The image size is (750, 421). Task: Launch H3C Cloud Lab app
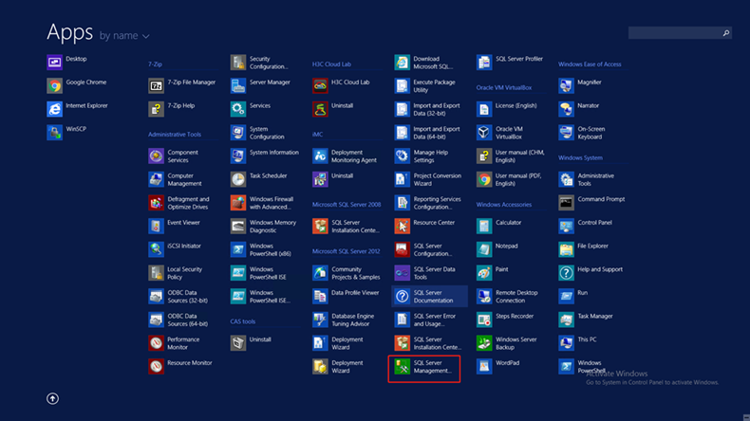(342, 85)
